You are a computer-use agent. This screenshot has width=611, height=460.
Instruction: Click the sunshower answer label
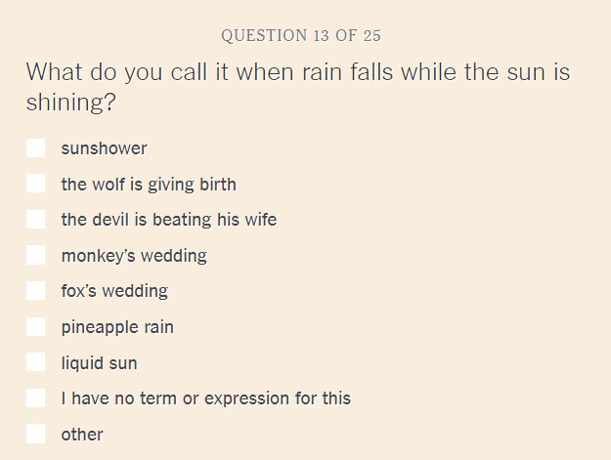click(x=104, y=148)
